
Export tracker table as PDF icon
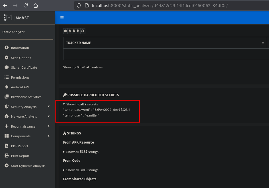(x=78, y=31)
